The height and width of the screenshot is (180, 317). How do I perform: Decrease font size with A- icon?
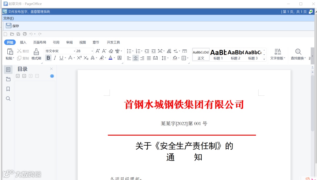104,51
